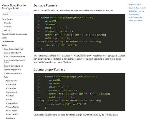Open the Japanese Wiki page
159x119 pixels.
[8, 42]
